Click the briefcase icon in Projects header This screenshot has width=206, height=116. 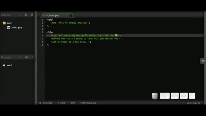coord(26,57)
